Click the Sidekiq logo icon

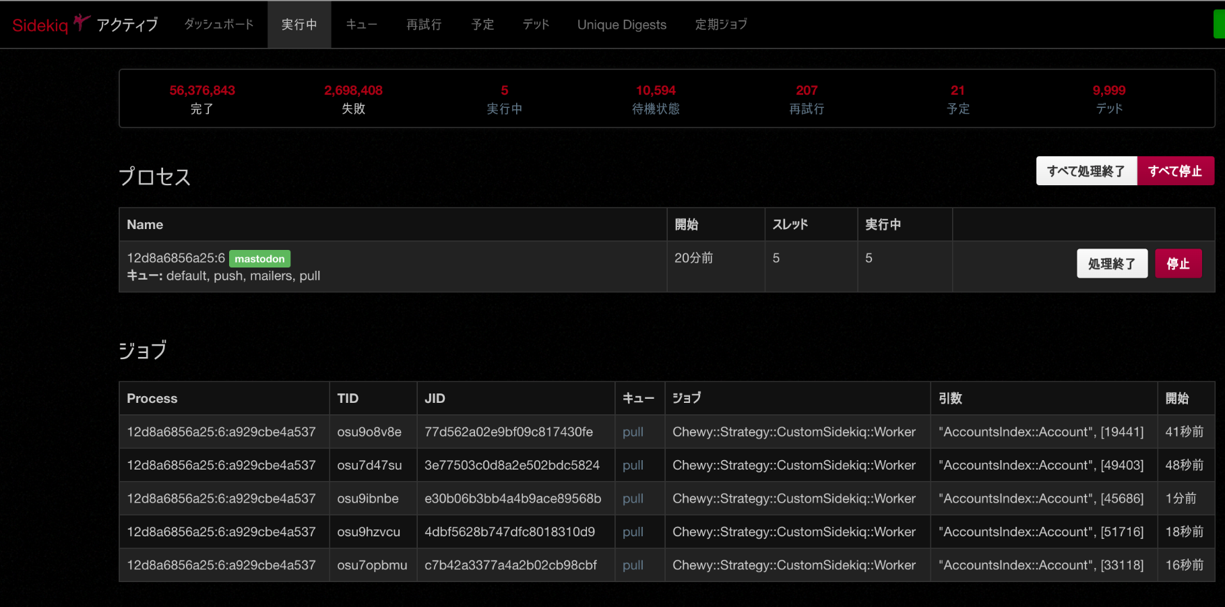pos(81,23)
